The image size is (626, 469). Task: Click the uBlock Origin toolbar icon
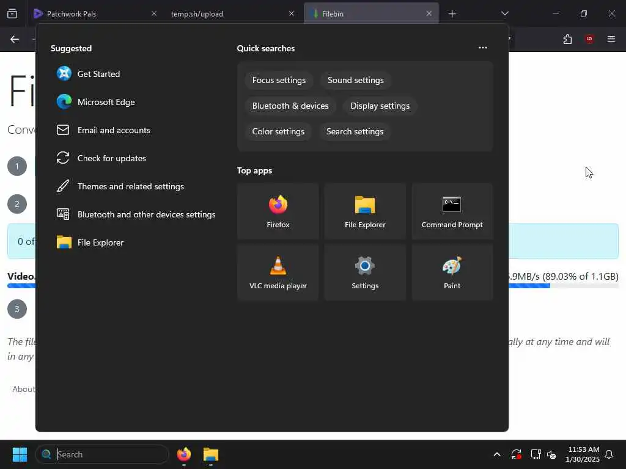(x=589, y=39)
